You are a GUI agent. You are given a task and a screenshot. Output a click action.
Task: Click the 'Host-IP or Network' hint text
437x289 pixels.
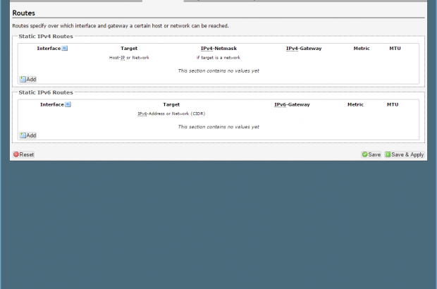129,57
